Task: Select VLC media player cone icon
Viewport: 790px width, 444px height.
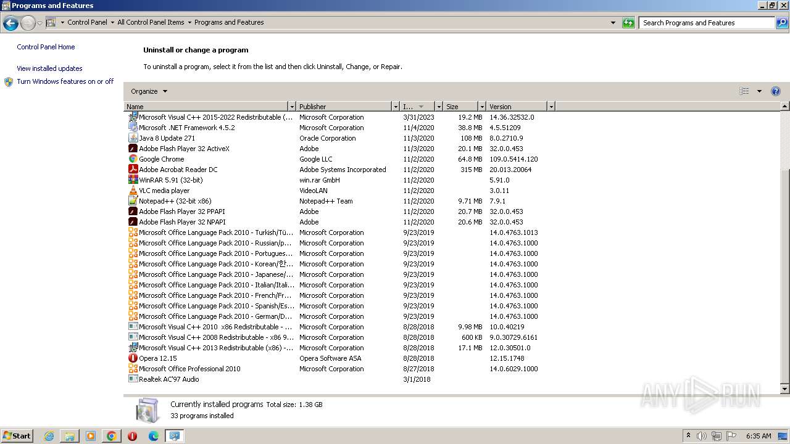Action: [x=133, y=191]
